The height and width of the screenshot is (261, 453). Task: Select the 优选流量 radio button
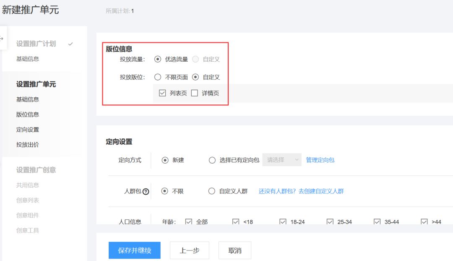[x=157, y=59]
